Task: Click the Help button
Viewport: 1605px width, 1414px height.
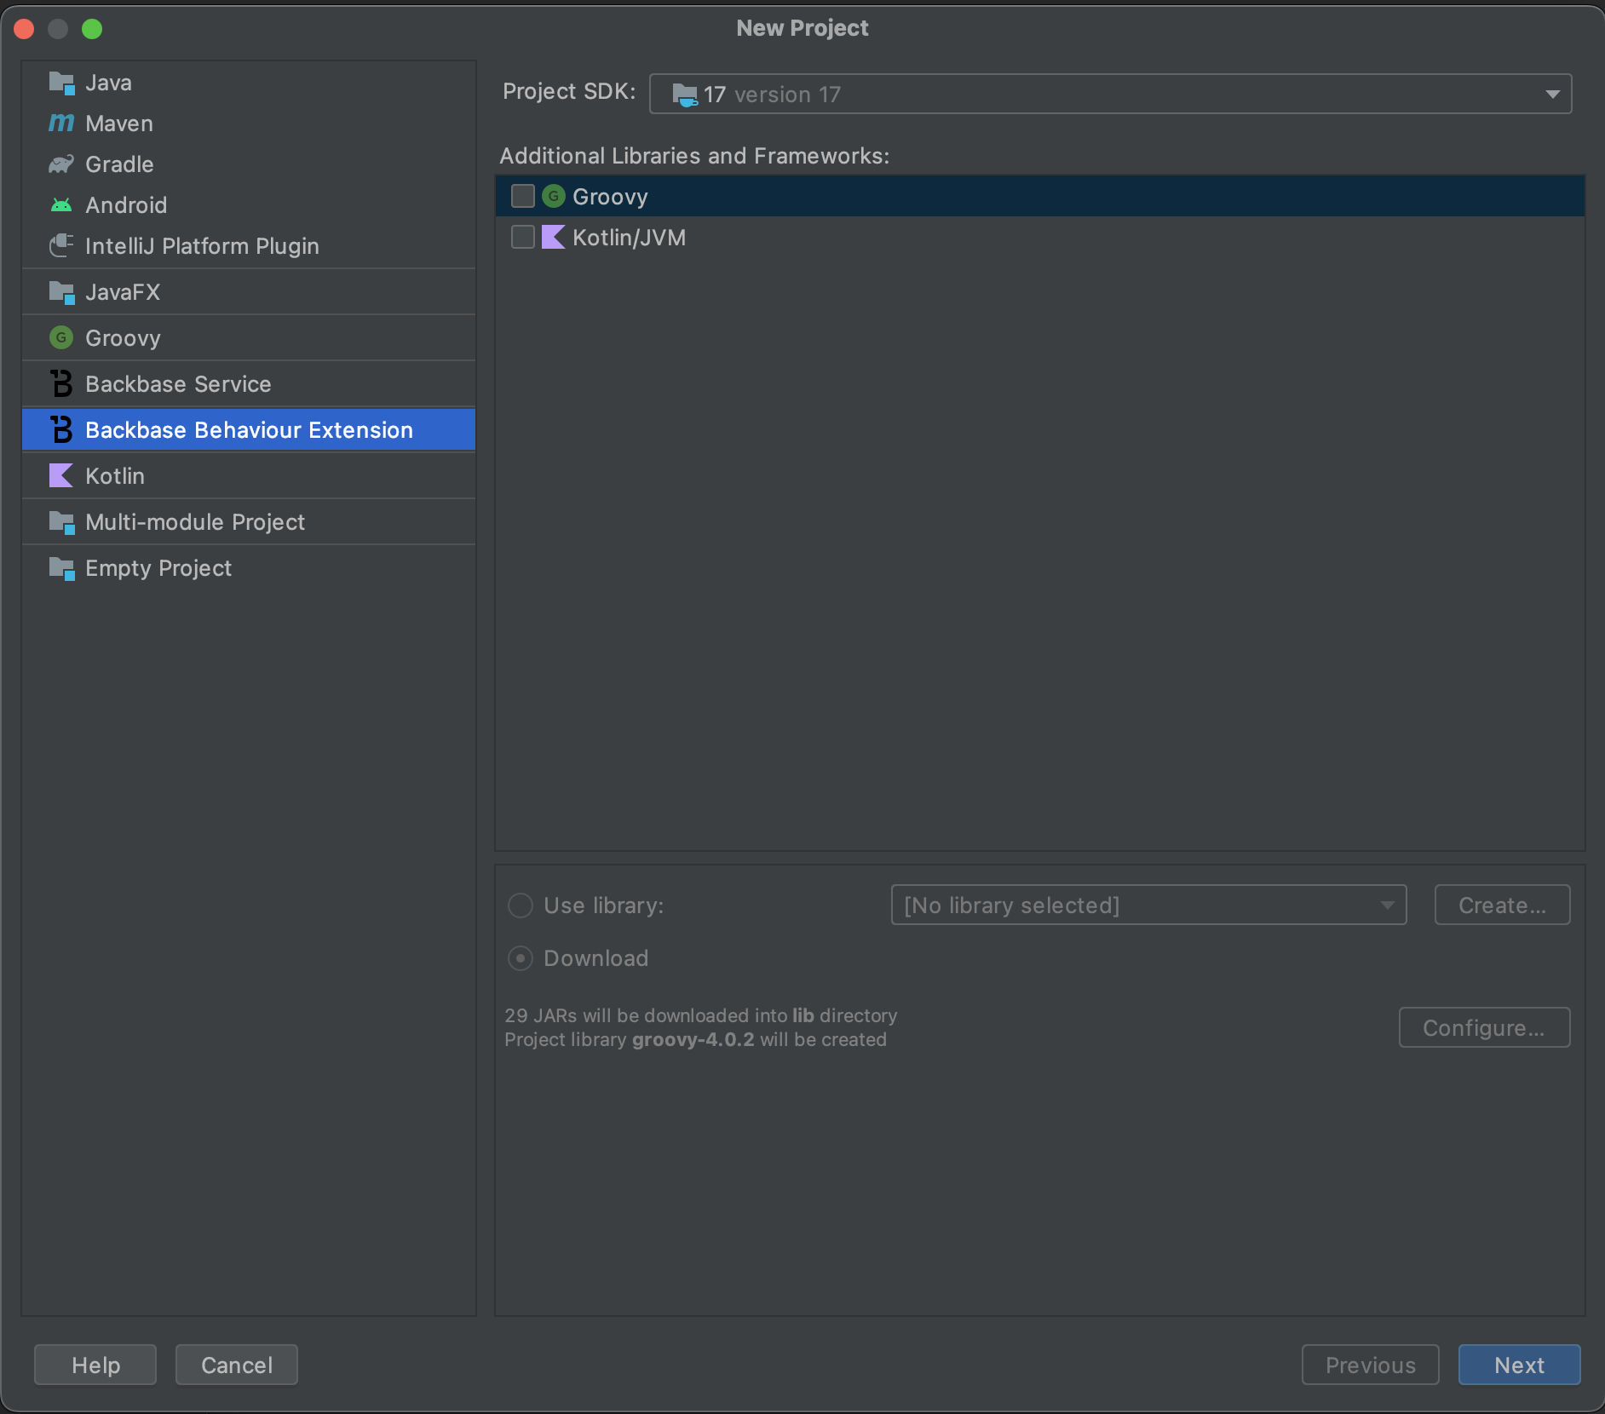Action: pyautogui.click(x=95, y=1365)
